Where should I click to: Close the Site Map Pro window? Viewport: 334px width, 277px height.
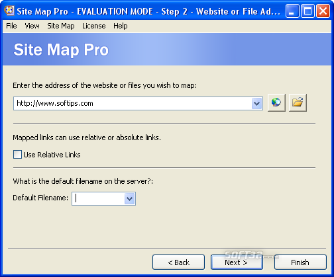(x=323, y=11)
